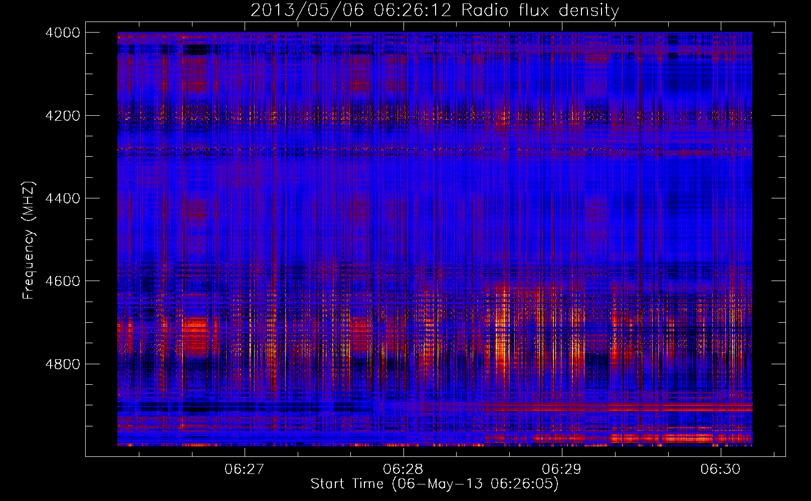Click the 'Frequency (MHZ)' axis label
This screenshot has width=811, height=501.
point(29,240)
